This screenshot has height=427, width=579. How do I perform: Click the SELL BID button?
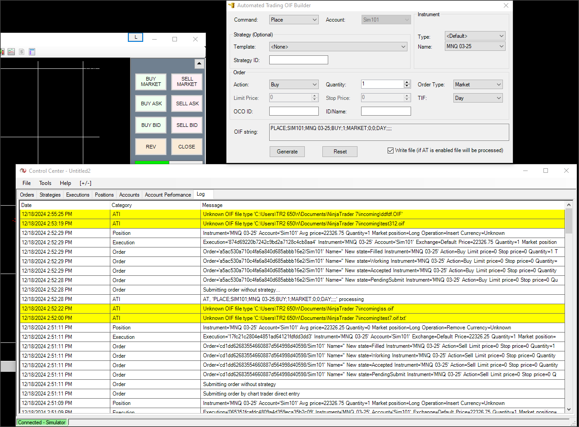(187, 125)
